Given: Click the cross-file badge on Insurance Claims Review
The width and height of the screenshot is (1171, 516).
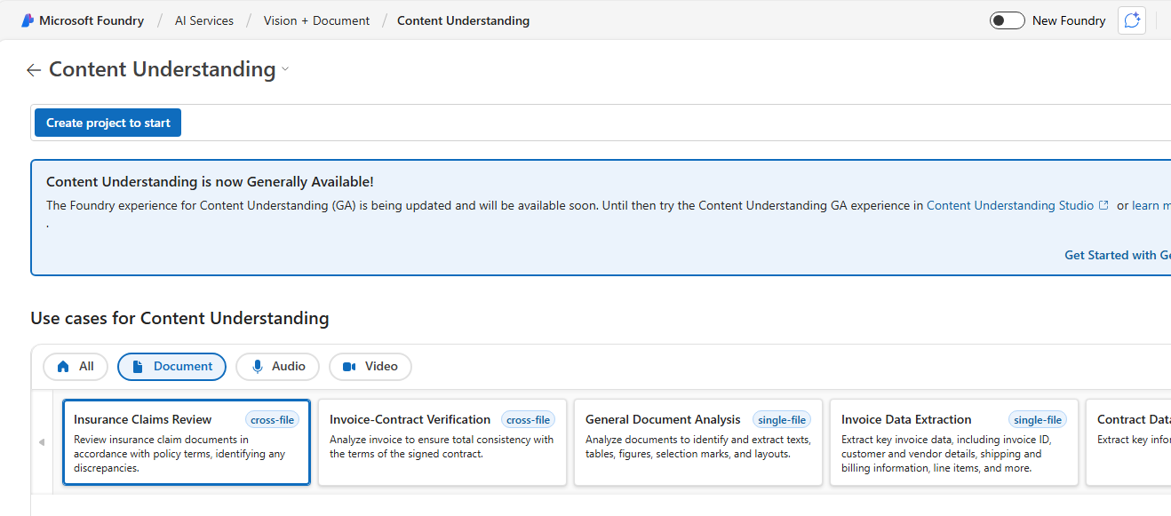Looking at the screenshot, I should (x=272, y=419).
